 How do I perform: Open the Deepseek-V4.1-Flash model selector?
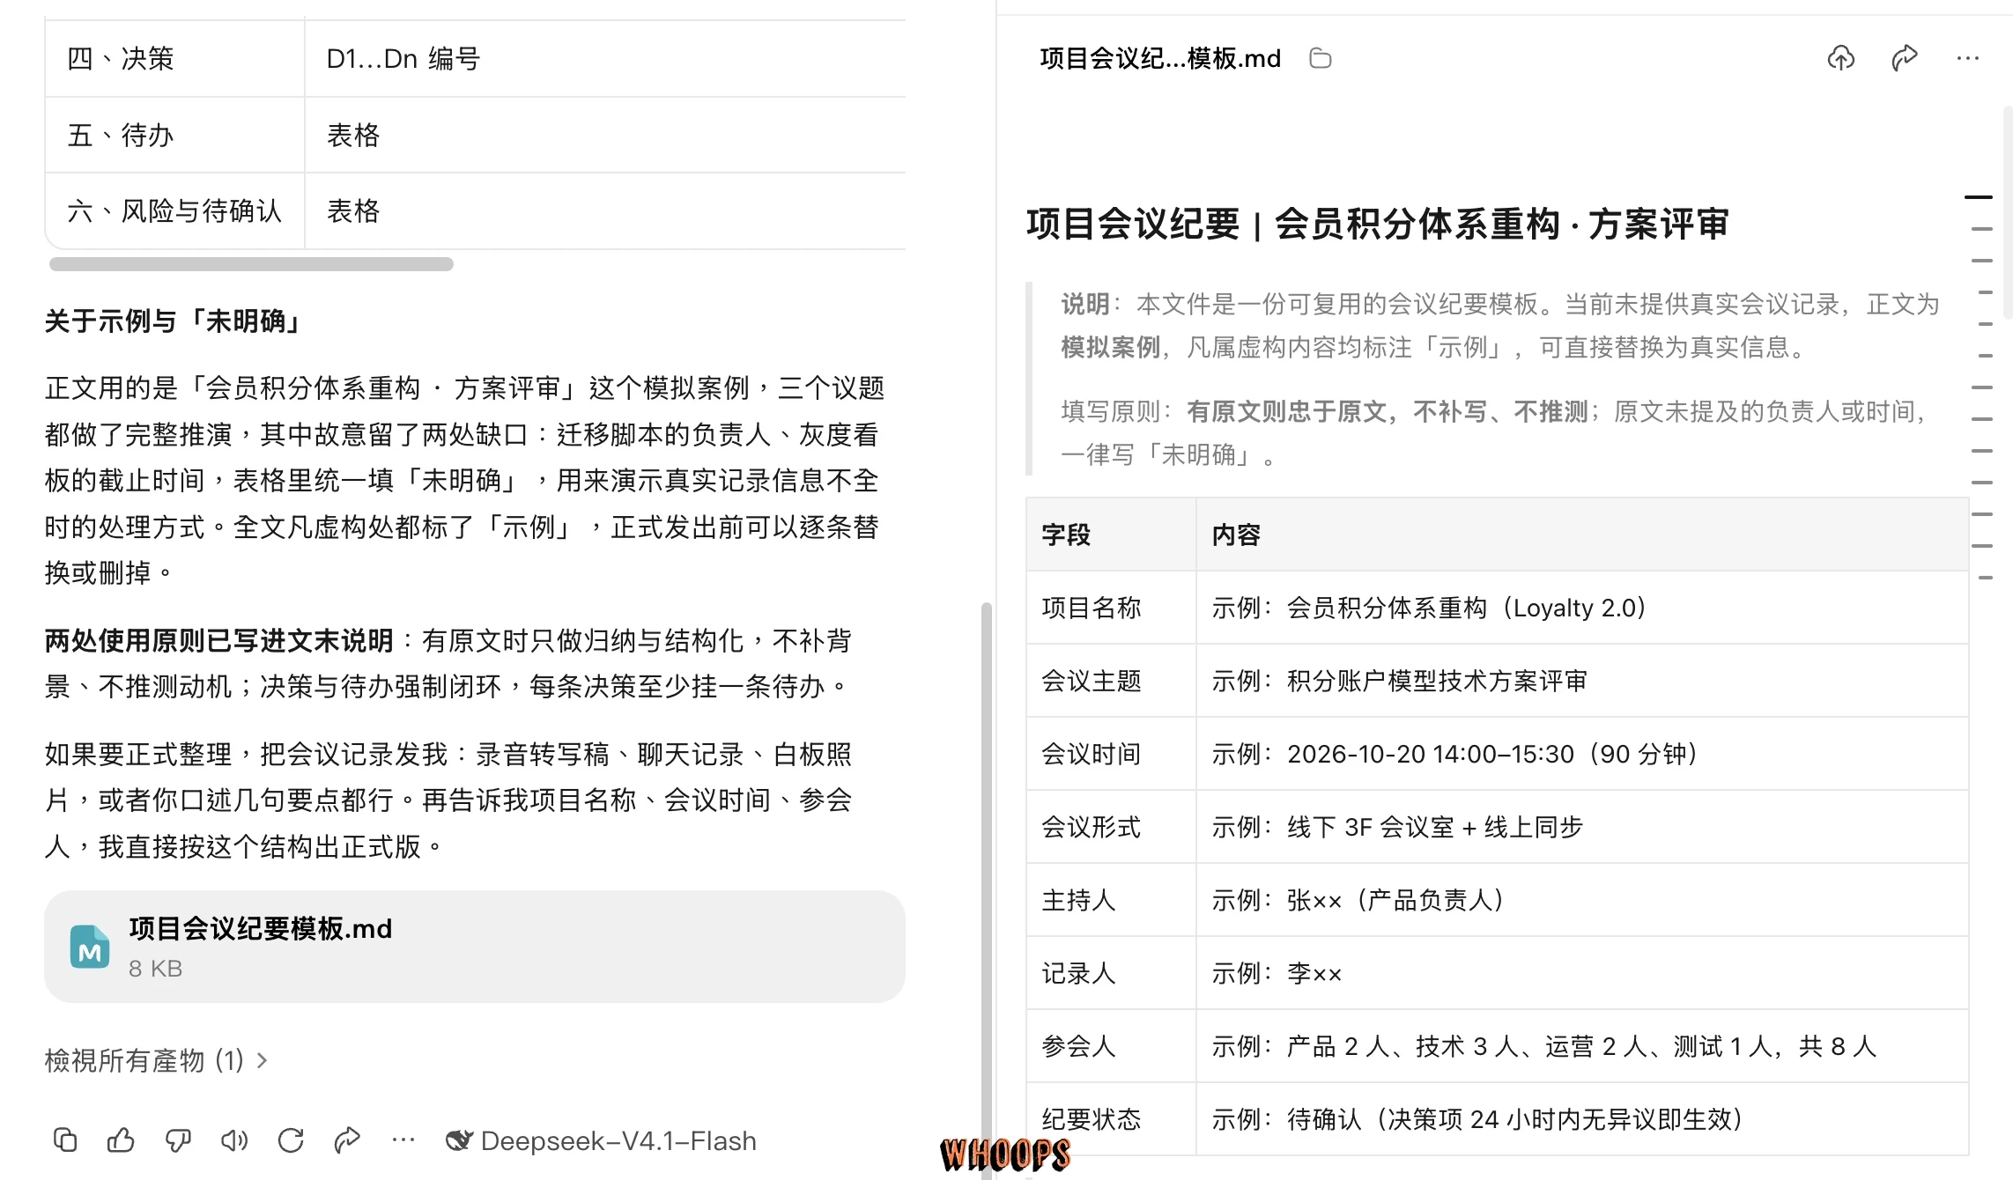tap(601, 1140)
